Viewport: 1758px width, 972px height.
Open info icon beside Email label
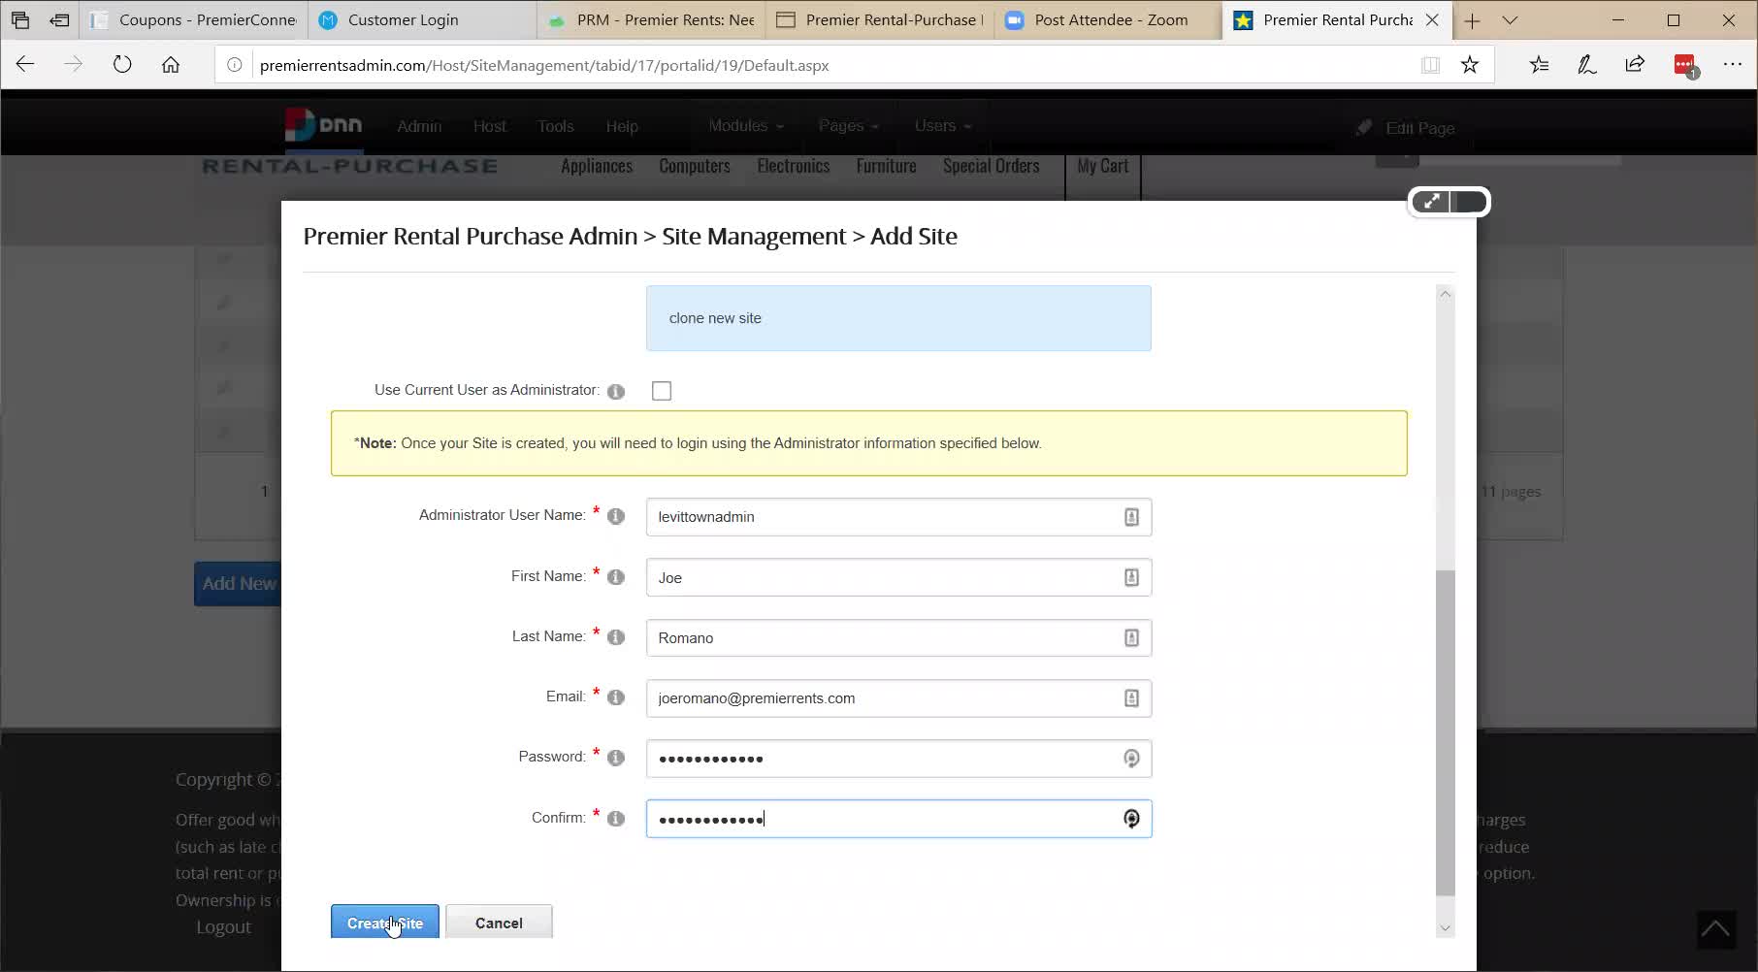(x=616, y=697)
